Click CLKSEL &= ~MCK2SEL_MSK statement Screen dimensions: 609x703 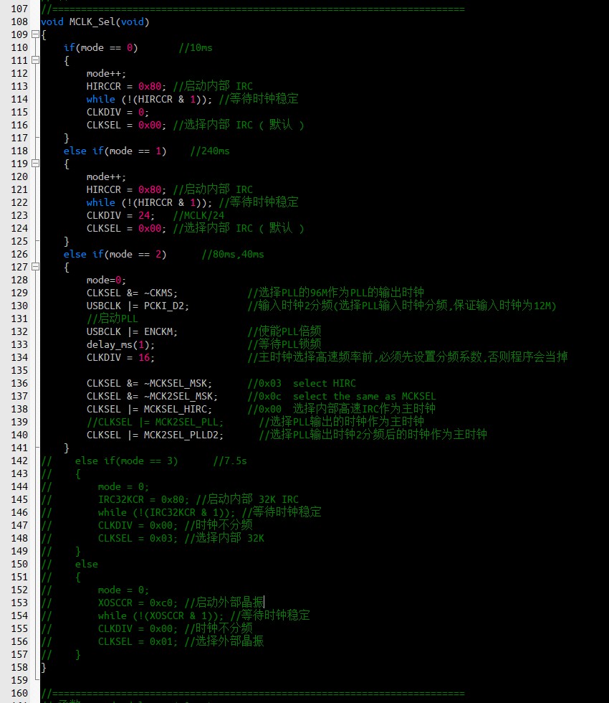152,396
